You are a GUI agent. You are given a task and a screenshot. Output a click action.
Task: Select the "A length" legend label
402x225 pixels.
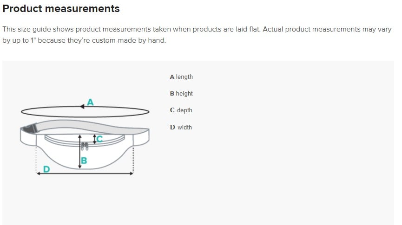181,77
